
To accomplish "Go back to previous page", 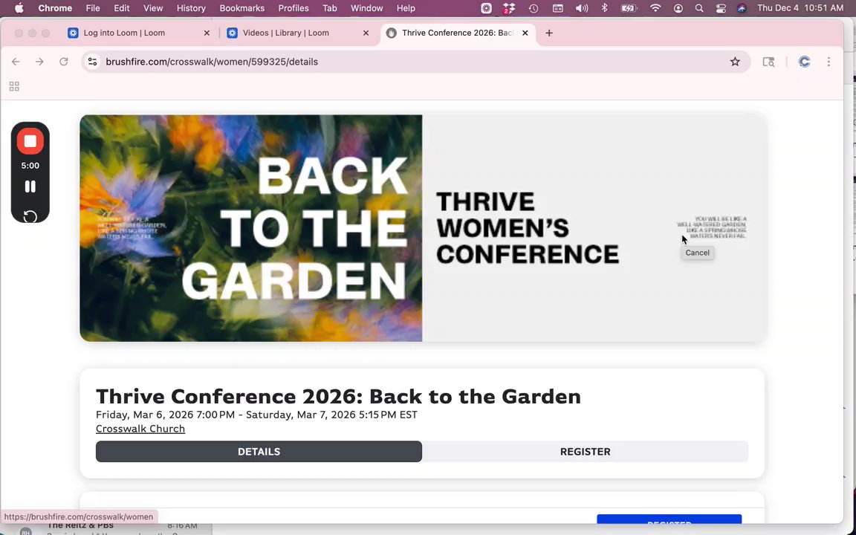I will click(x=16, y=62).
